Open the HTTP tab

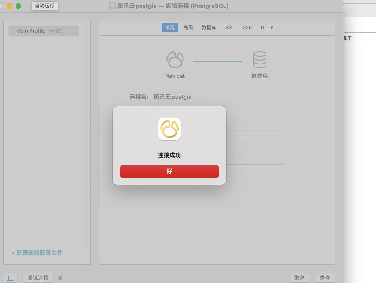[267, 27]
